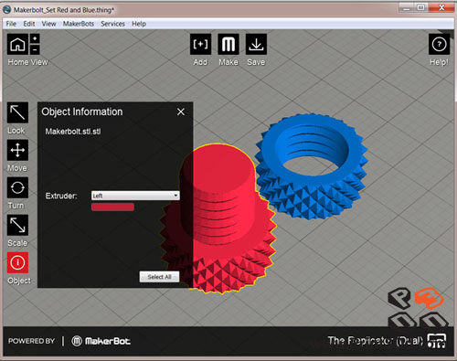Close the Object Information panel
The image size is (457, 361).
pyautogui.click(x=181, y=111)
